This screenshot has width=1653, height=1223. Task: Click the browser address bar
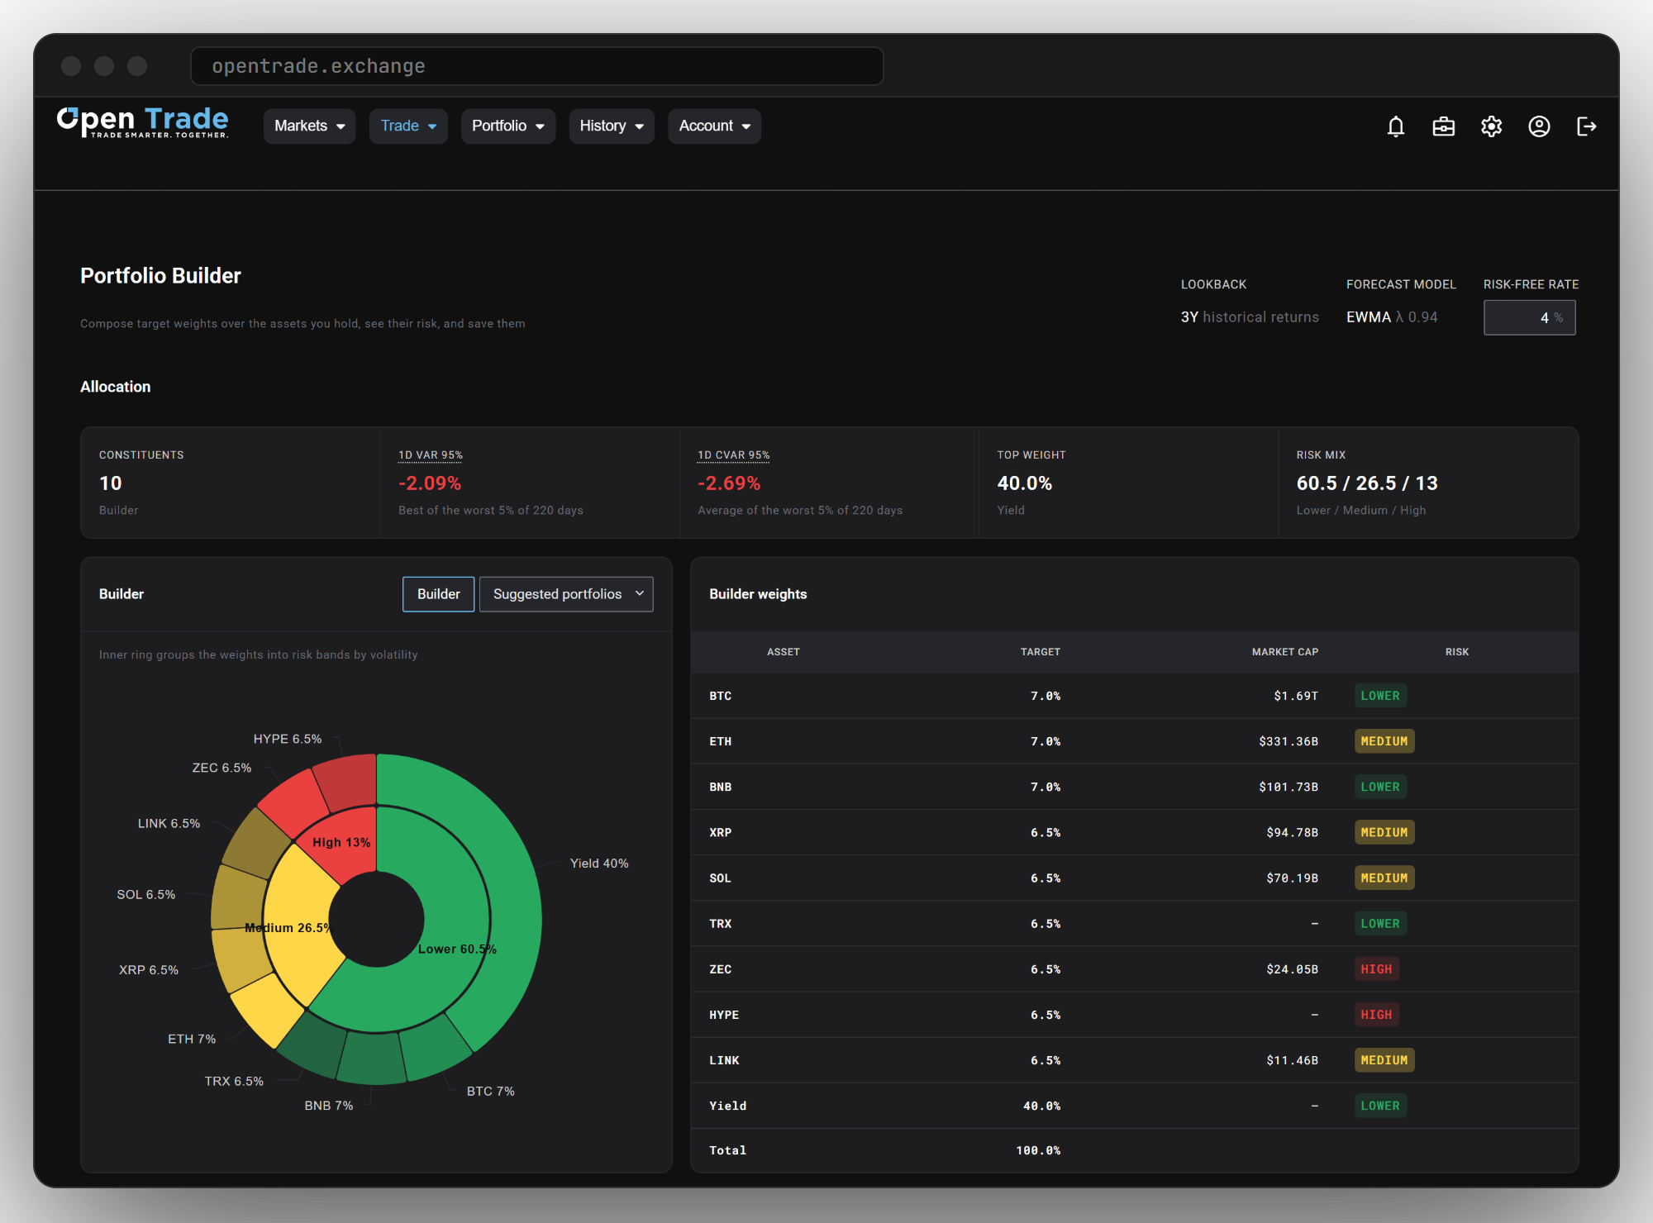(x=537, y=66)
